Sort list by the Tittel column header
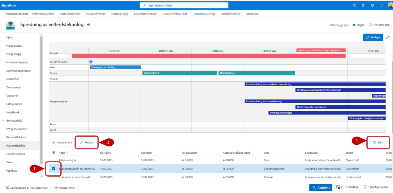 (62, 152)
